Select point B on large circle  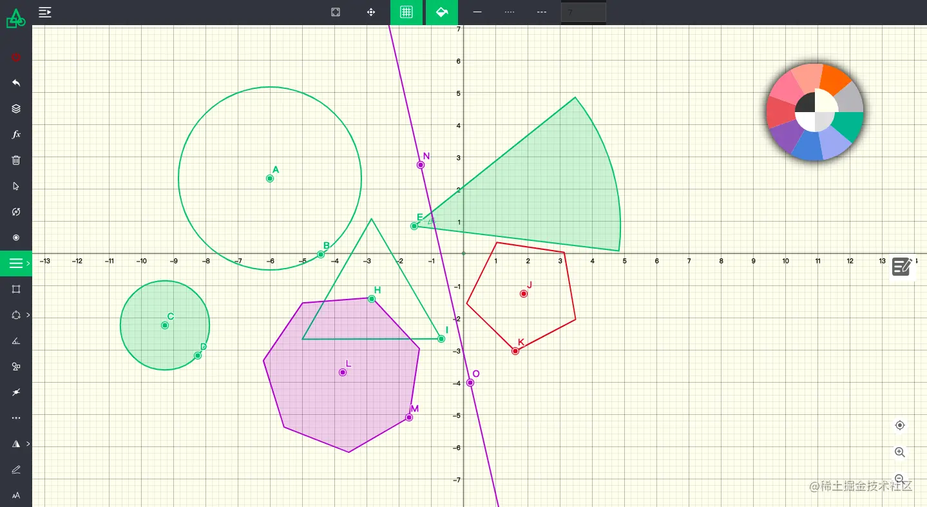pyautogui.click(x=321, y=254)
